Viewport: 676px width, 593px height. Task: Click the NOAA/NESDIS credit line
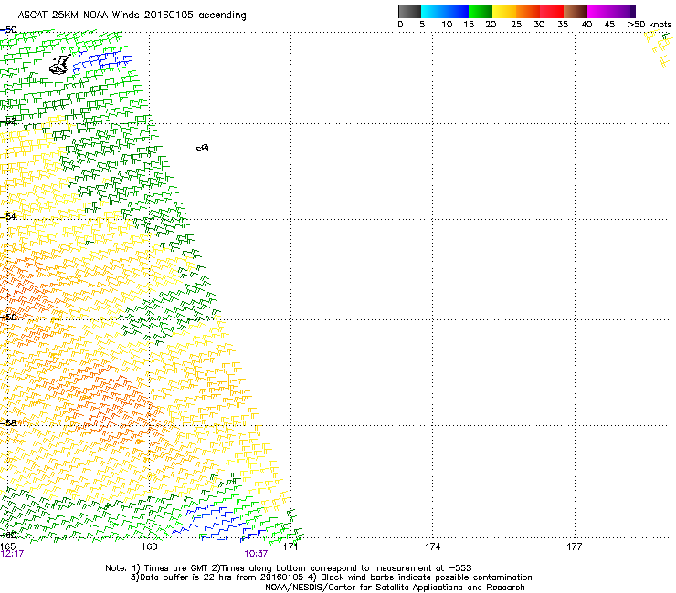[395, 588]
